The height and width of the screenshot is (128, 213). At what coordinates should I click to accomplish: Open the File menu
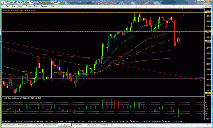pyautogui.click(x=7, y=6)
